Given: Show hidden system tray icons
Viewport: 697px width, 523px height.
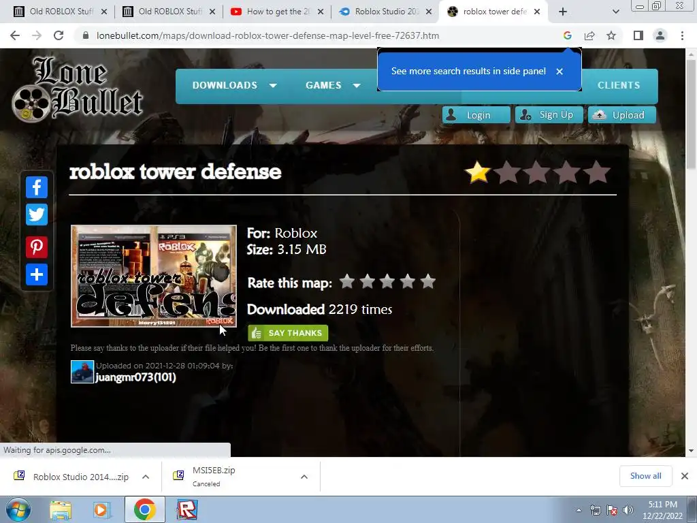Looking at the screenshot, I should [579, 511].
